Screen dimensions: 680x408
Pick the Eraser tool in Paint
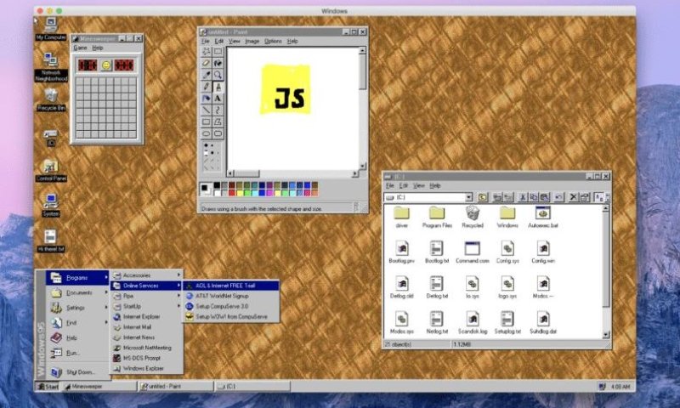pos(207,63)
